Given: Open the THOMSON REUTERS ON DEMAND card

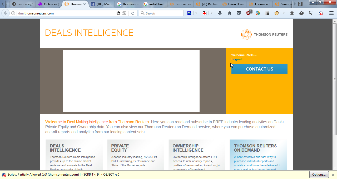Looking at the screenshot, I should point(258,155).
